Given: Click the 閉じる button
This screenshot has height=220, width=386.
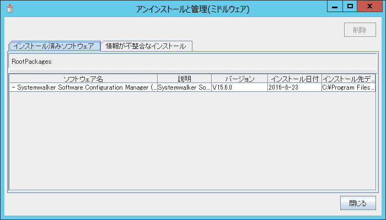Looking at the screenshot, I should pos(358,203).
